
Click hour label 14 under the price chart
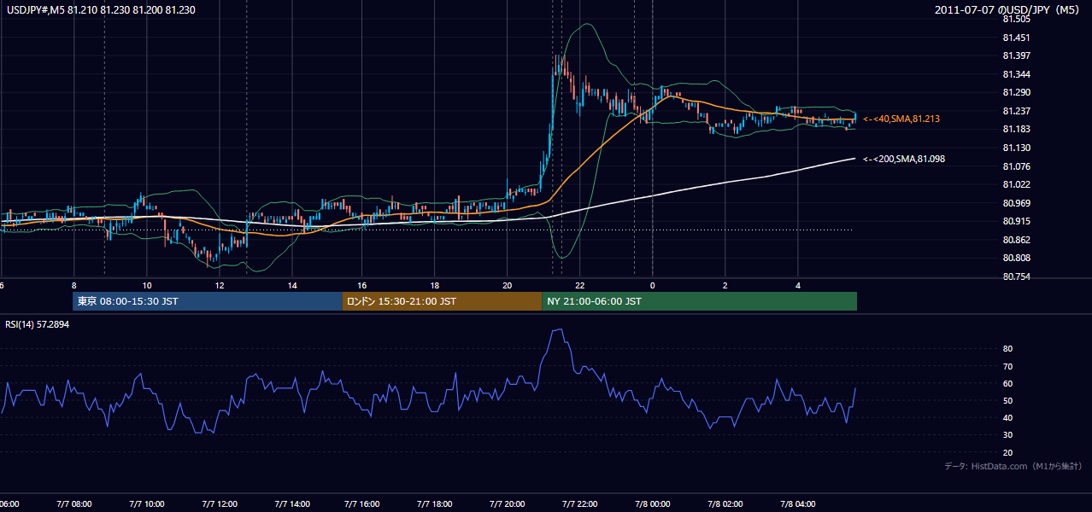coord(292,285)
